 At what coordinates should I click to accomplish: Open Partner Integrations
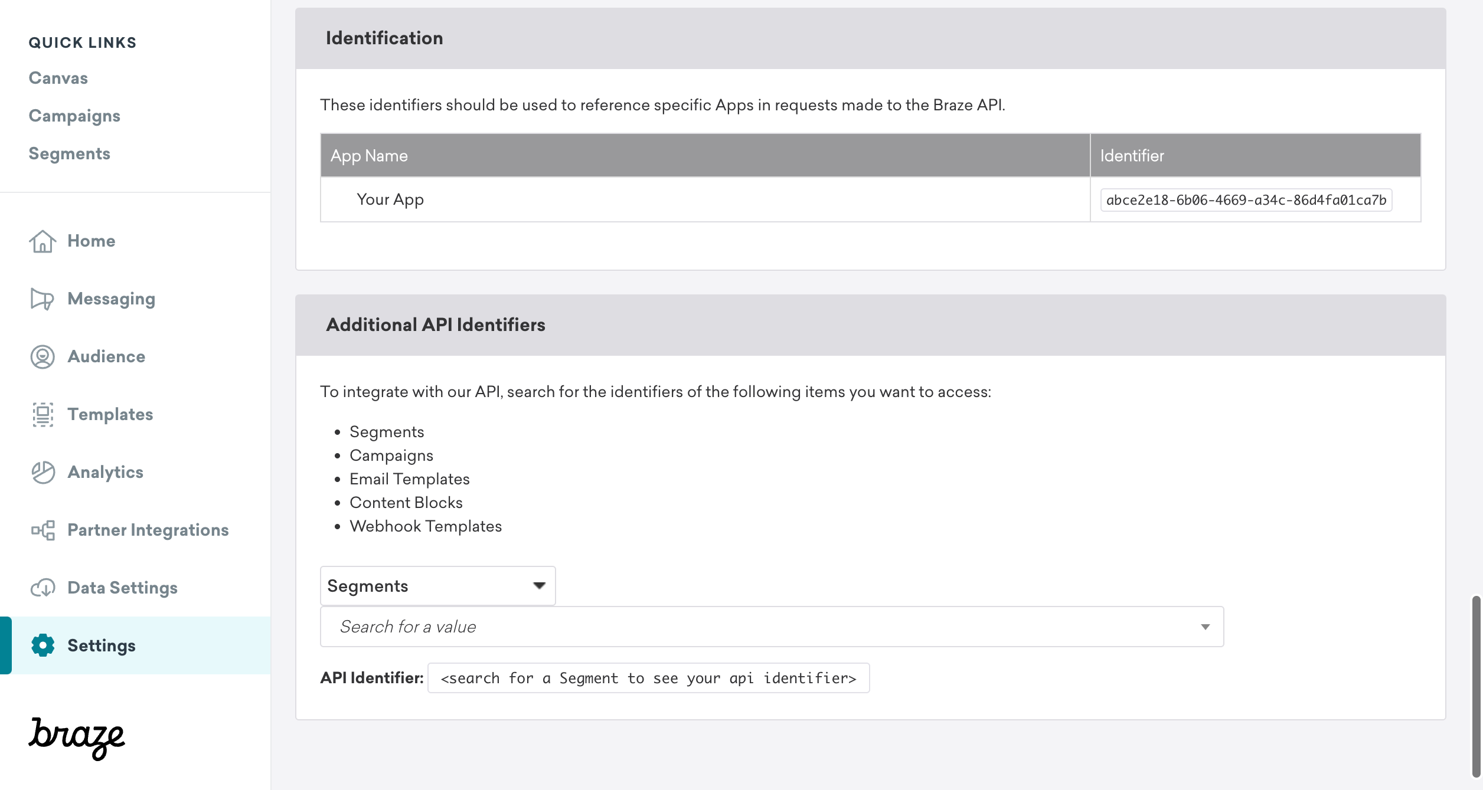click(148, 530)
